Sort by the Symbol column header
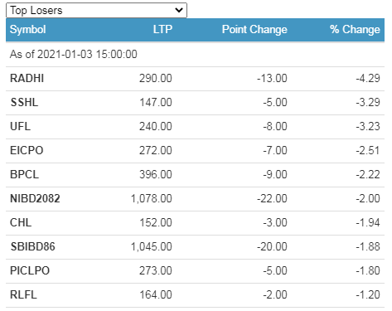This screenshot has width=392, height=311. (x=28, y=30)
